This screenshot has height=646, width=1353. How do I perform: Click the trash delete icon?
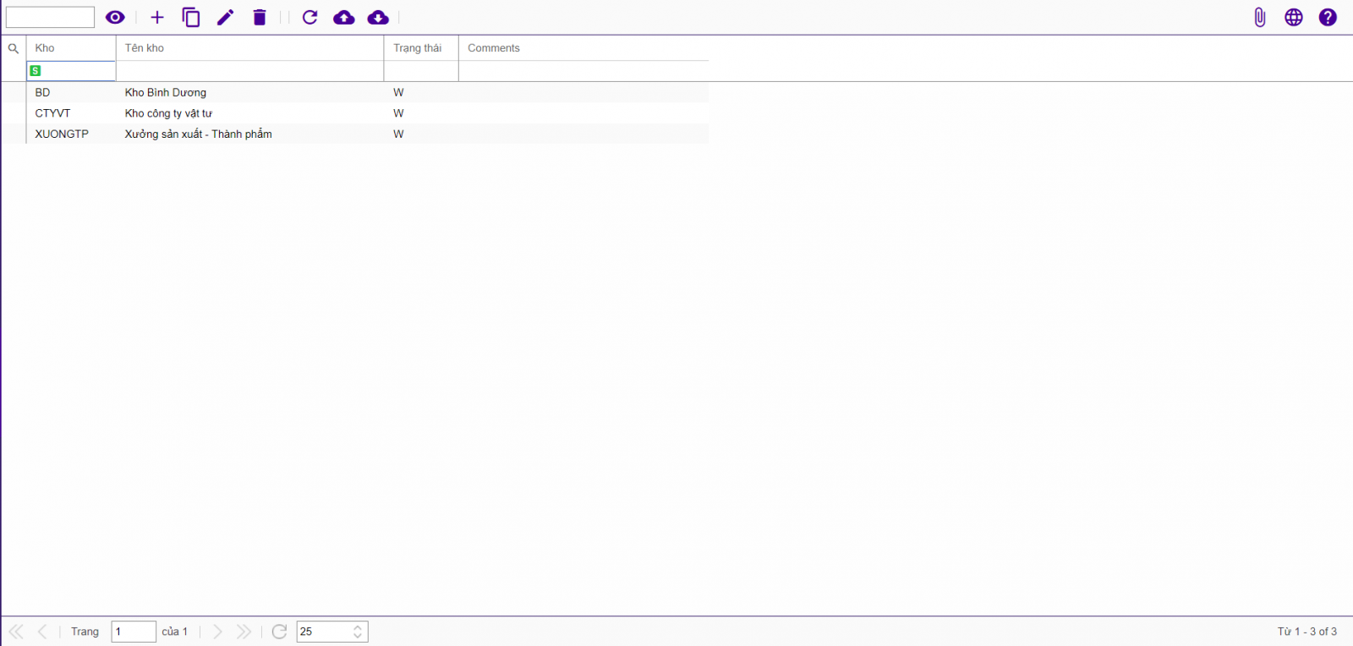coord(260,17)
